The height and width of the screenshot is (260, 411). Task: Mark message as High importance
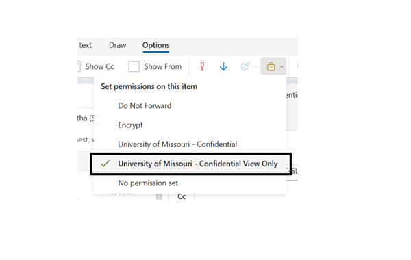click(x=202, y=66)
